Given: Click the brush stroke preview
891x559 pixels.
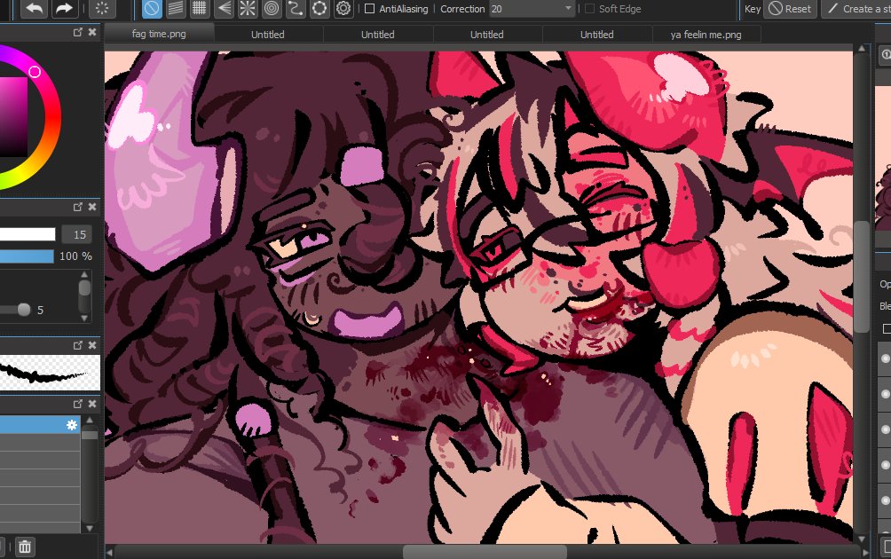Looking at the screenshot, I should tap(50, 373).
